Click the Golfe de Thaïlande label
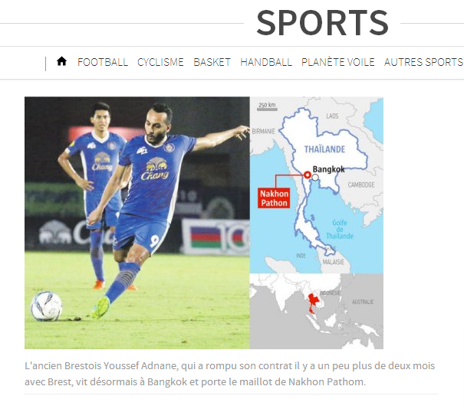This screenshot has height=409, width=464. 340,229
